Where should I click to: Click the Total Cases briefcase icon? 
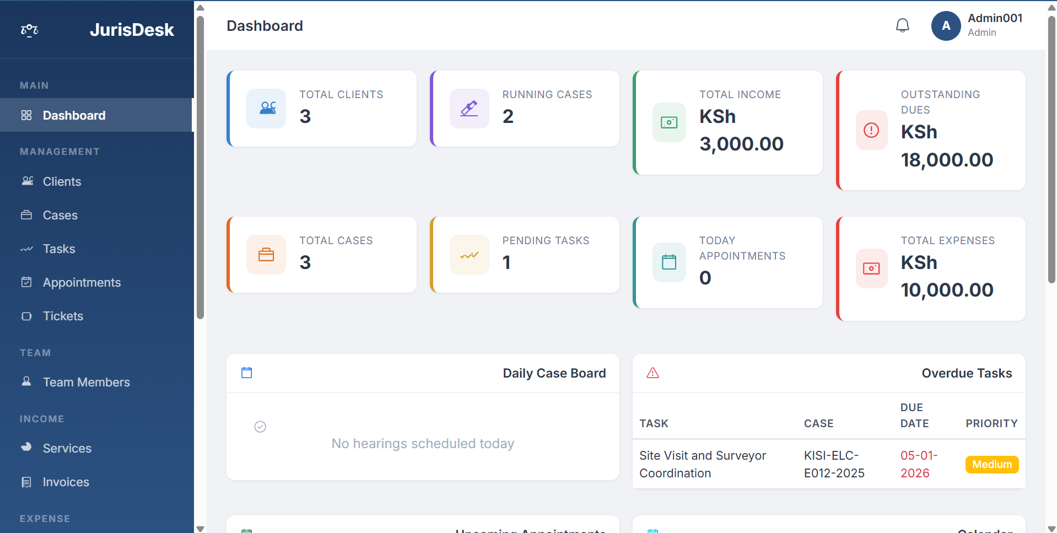point(266,255)
